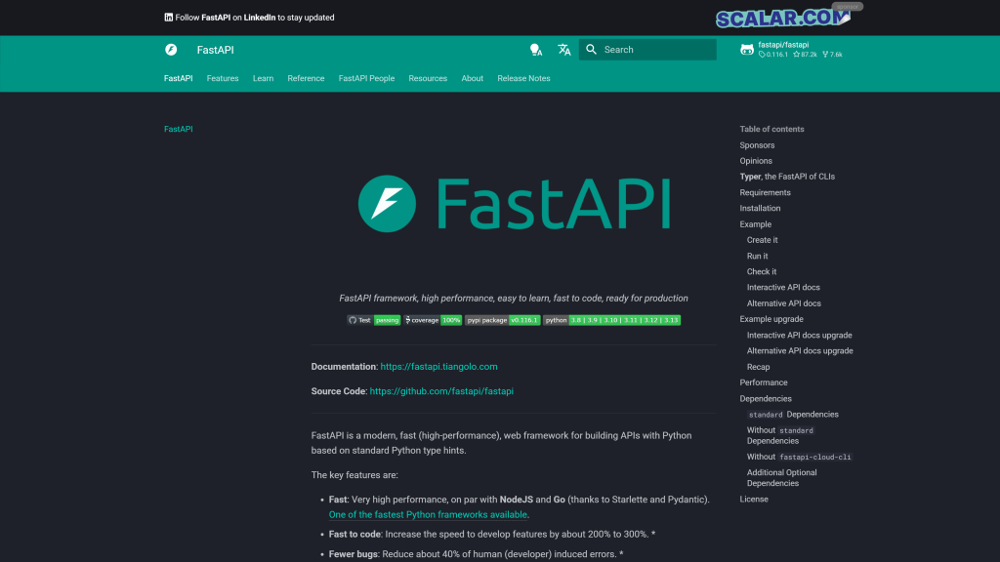This screenshot has height=562, width=1000.
Task: Go to the FastAPI People tab
Action: coord(366,78)
